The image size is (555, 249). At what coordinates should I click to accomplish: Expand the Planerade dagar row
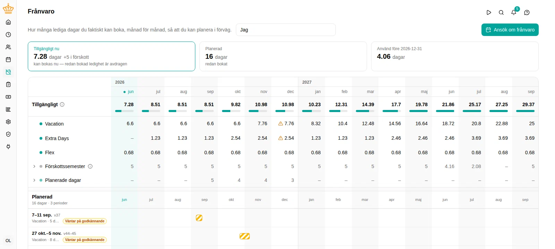click(x=34, y=180)
